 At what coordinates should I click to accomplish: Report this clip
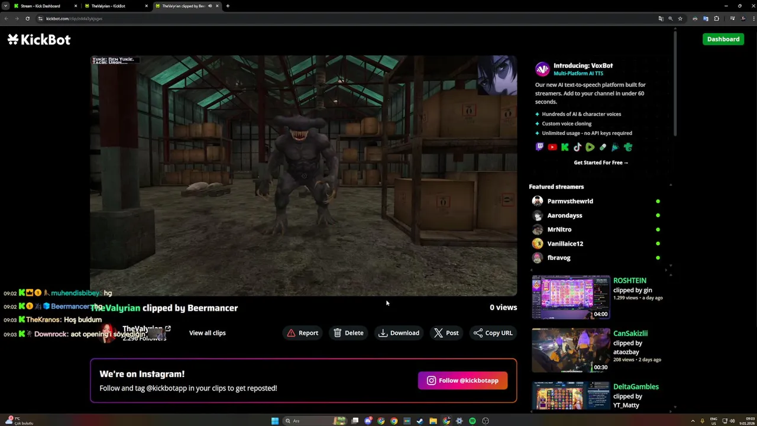pyautogui.click(x=303, y=333)
